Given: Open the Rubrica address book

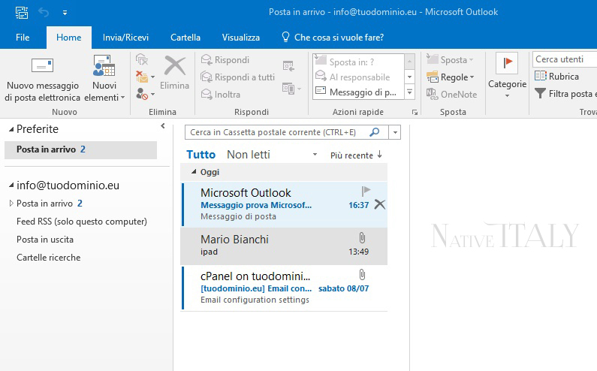Looking at the screenshot, I should pyautogui.click(x=556, y=76).
